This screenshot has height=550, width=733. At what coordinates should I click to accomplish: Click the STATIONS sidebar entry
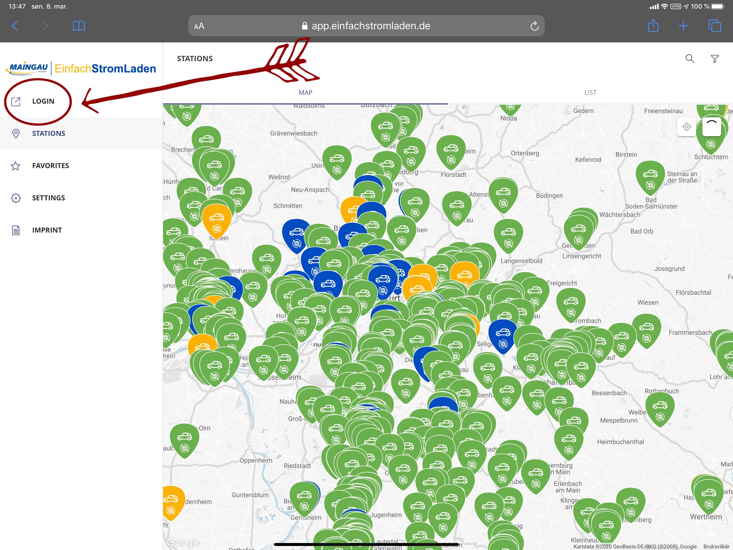coord(48,133)
